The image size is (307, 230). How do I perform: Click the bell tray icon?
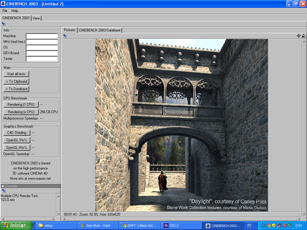click(263, 226)
